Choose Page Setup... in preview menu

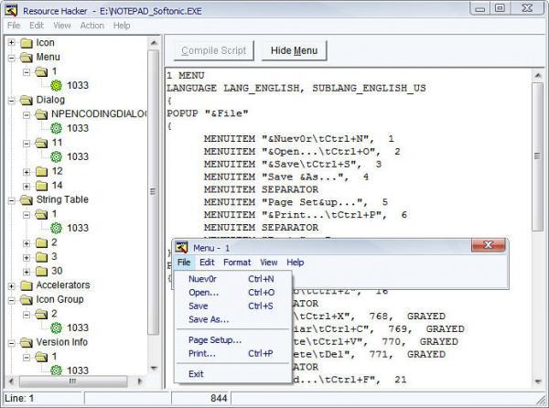tap(215, 339)
